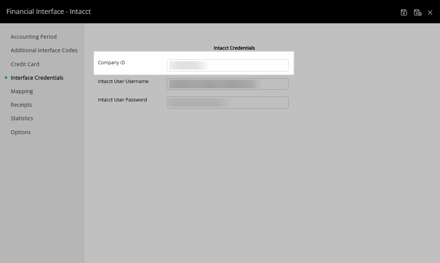Click the Intacct User Password field

pyautogui.click(x=228, y=103)
